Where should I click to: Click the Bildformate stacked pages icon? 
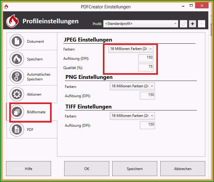[x=17, y=112]
